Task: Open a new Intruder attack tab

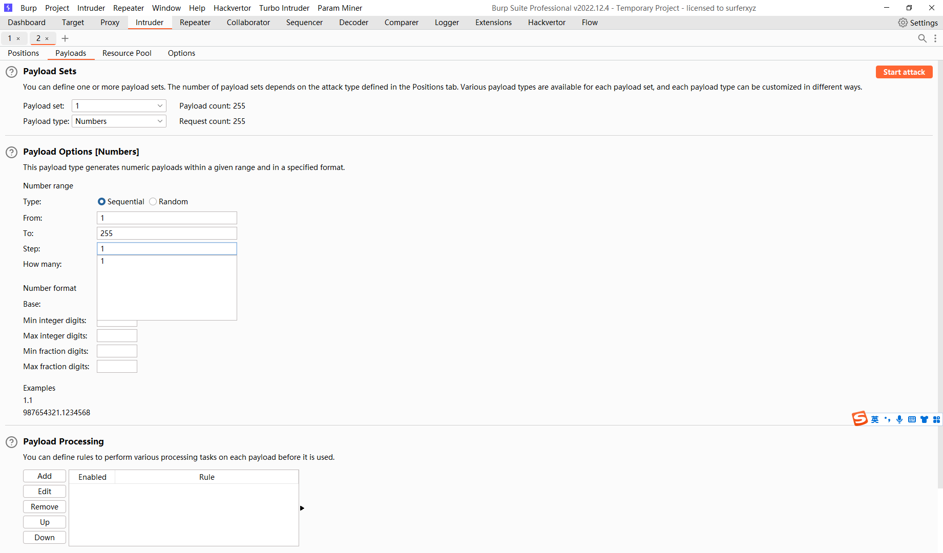Action: (65, 38)
